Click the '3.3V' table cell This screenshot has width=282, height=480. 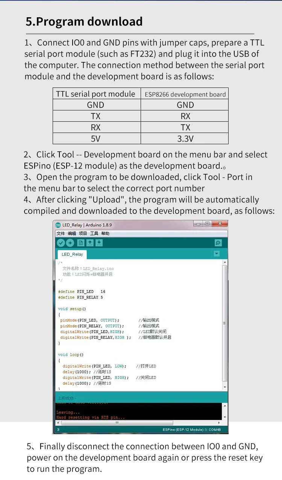[x=185, y=139]
